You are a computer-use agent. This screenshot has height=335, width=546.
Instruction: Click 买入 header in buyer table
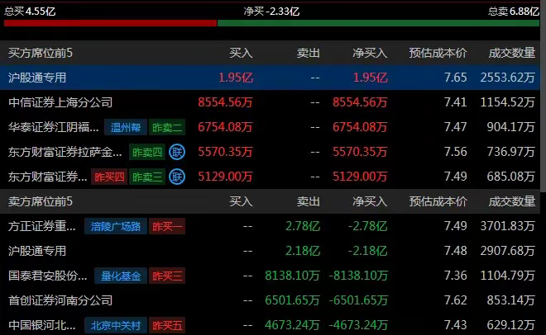(241, 53)
